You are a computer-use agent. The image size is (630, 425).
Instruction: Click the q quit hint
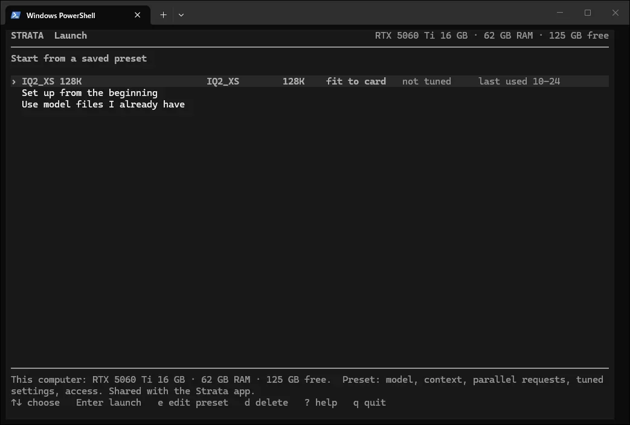pyautogui.click(x=369, y=403)
